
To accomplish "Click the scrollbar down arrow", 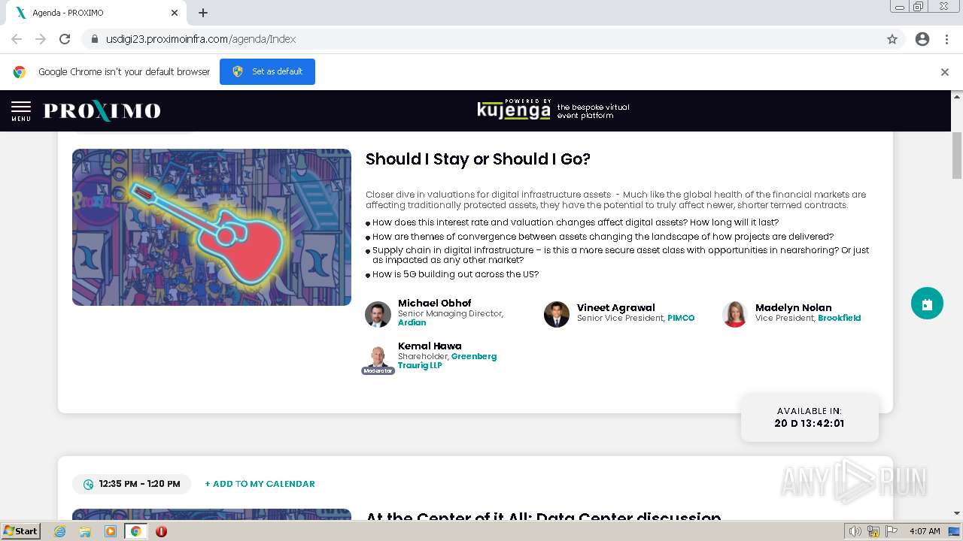I will click(957, 513).
